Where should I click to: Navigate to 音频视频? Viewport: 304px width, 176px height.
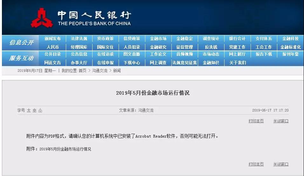pyautogui.click(x=184, y=54)
